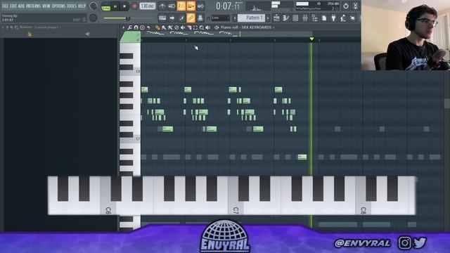Toggle the record button
Viewport: 450px width, 253px height.
(x=134, y=6)
